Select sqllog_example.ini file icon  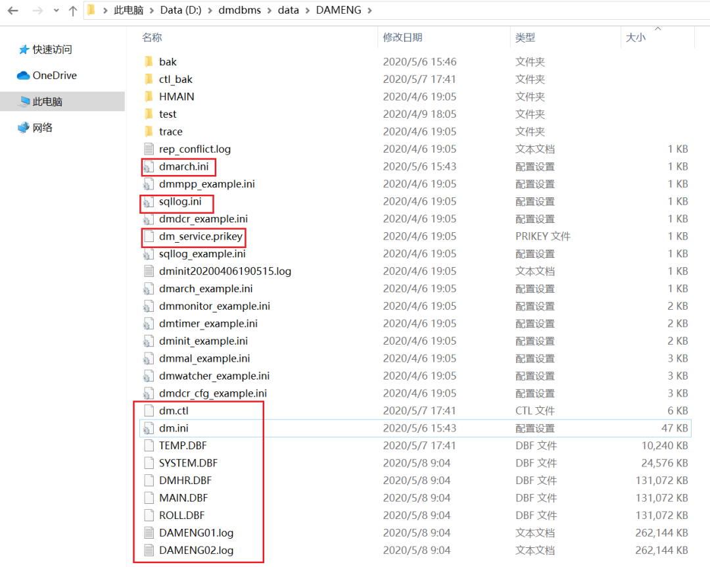click(149, 254)
